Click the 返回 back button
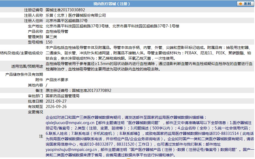Viewport: 255px width, 159px height. coord(245,3)
